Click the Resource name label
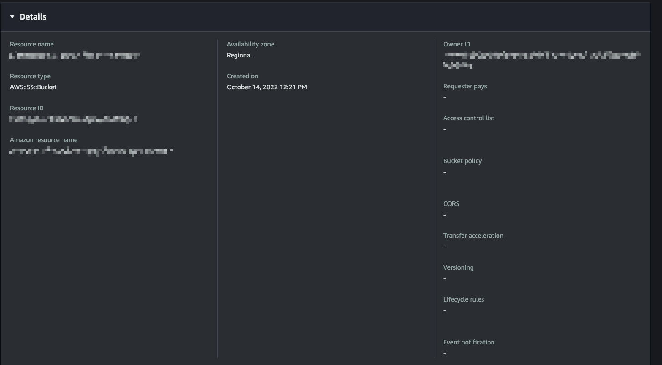The width and height of the screenshot is (662, 365). tap(32, 44)
